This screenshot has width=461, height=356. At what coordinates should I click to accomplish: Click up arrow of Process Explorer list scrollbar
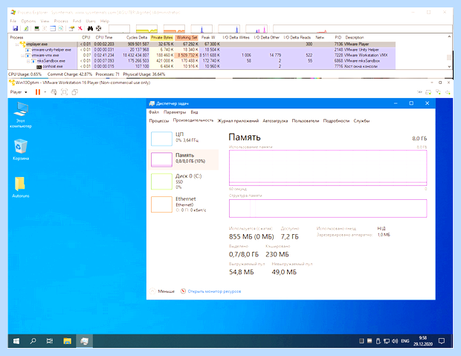(449, 37)
